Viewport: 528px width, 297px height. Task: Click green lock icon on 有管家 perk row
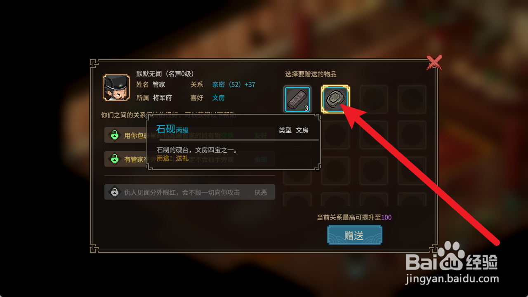[x=115, y=159]
